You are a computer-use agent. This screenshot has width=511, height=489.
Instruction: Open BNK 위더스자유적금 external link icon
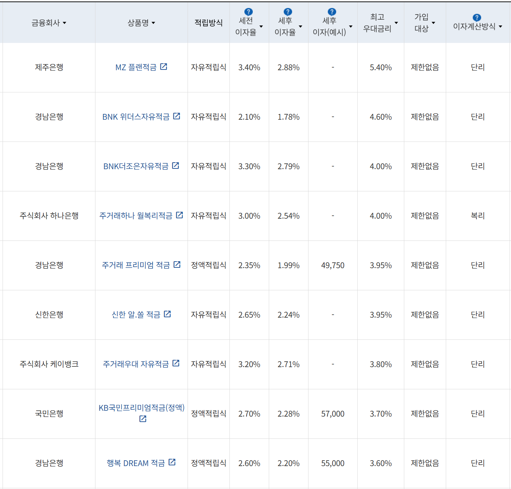(177, 116)
